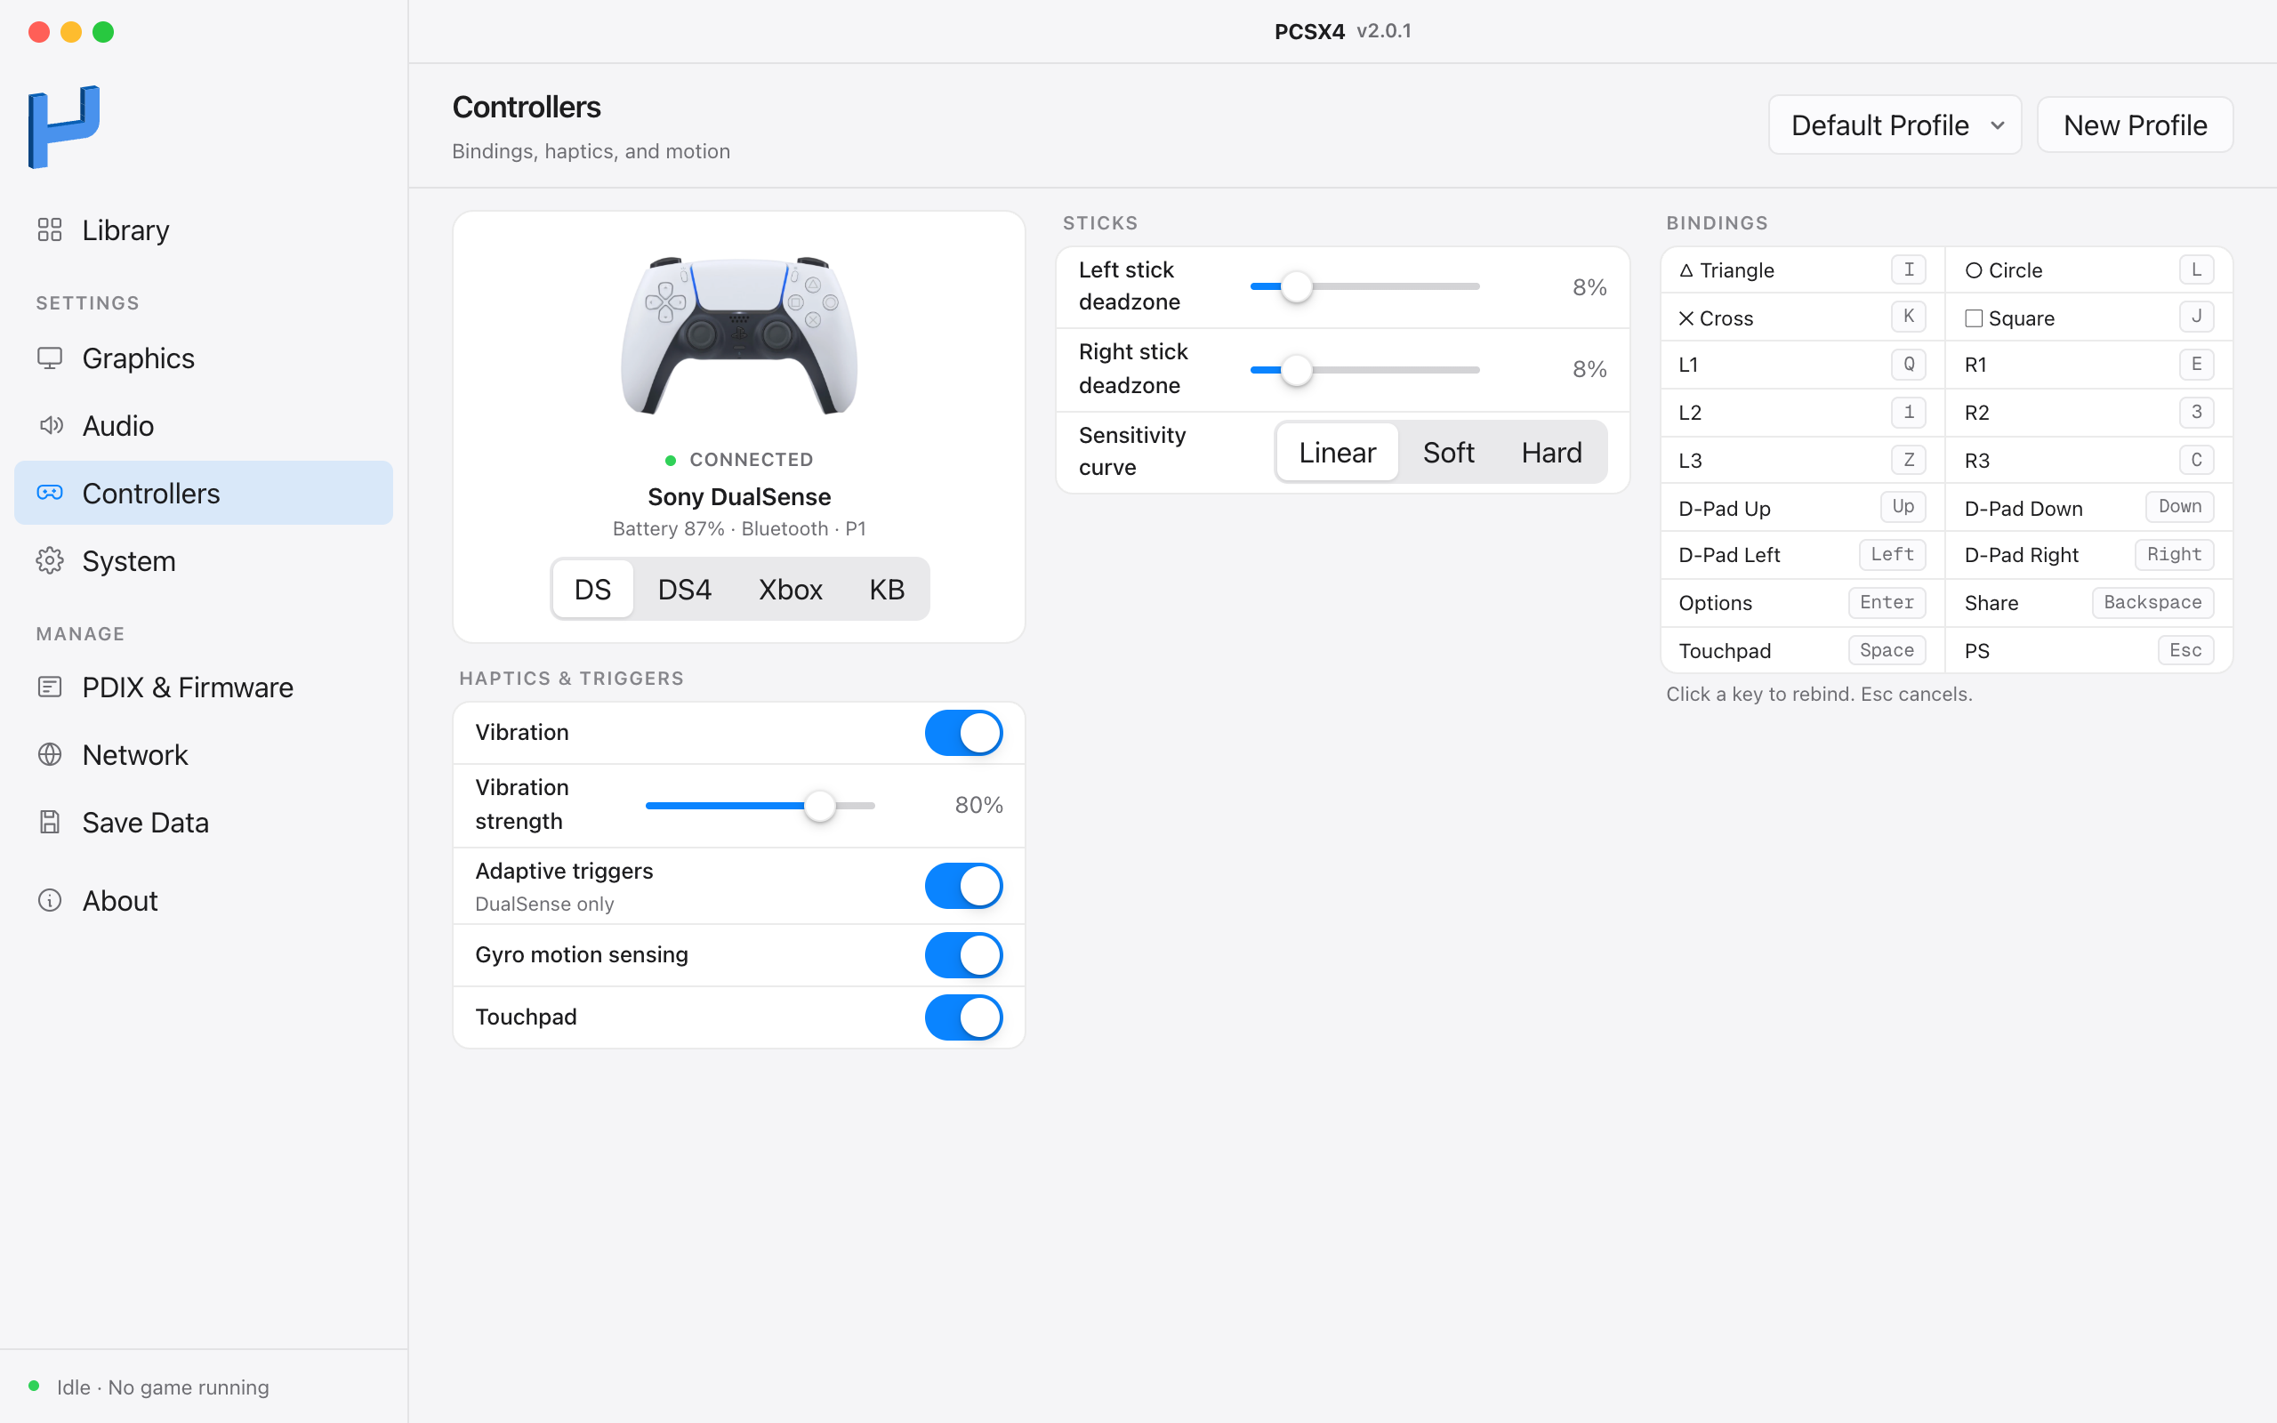Viewport: 2277px width, 1423px height.
Task: Click the Library grid icon
Action: [50, 229]
